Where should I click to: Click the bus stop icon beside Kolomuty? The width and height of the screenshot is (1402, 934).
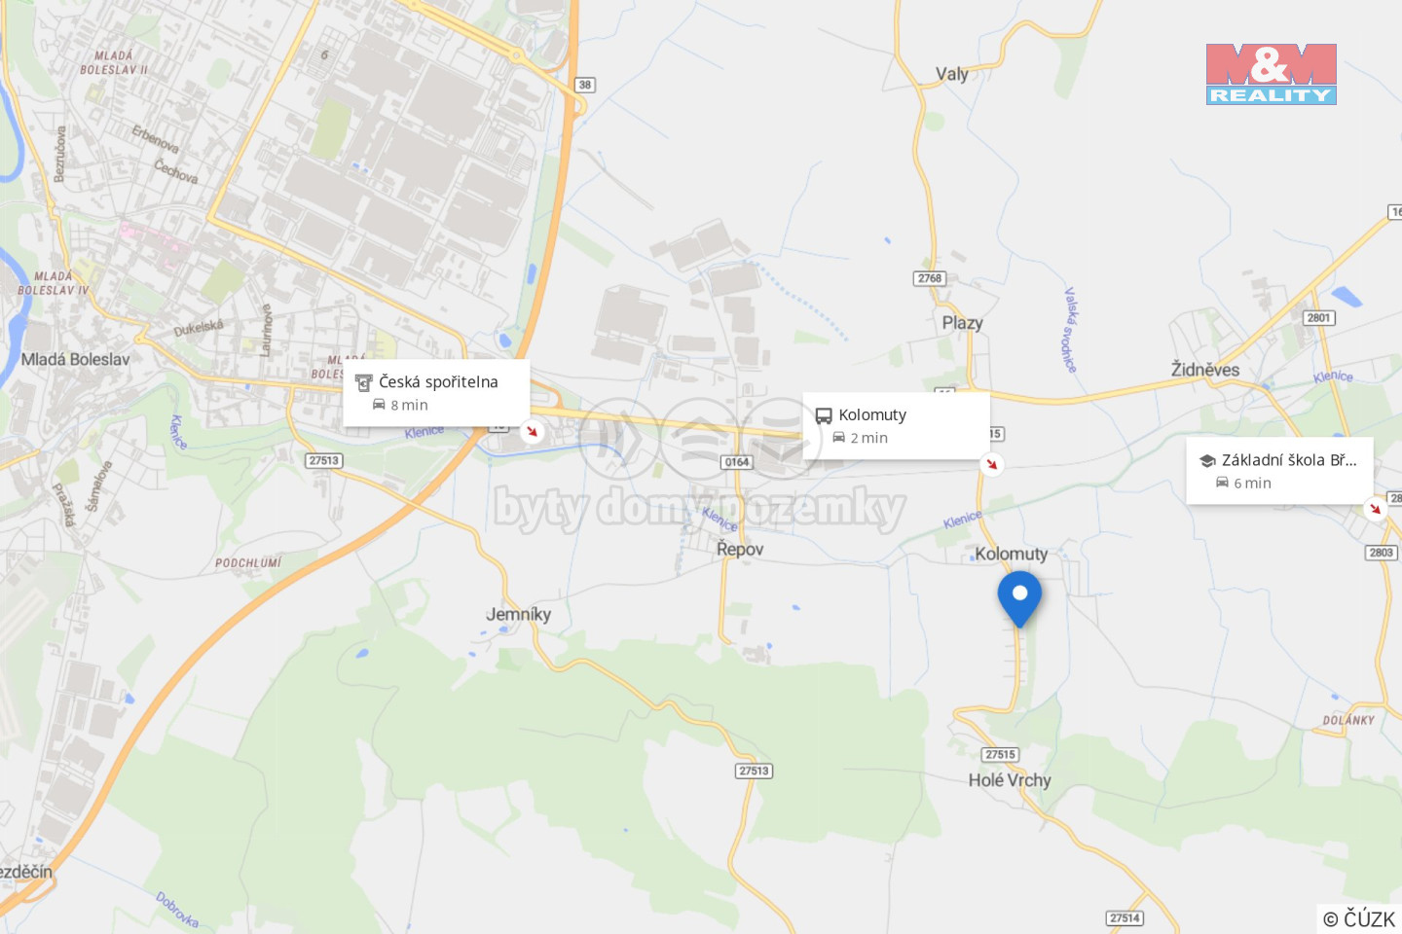[824, 415]
